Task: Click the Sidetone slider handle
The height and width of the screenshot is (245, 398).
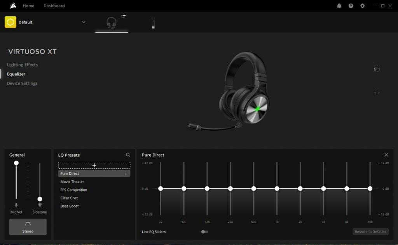Action: tap(40, 199)
